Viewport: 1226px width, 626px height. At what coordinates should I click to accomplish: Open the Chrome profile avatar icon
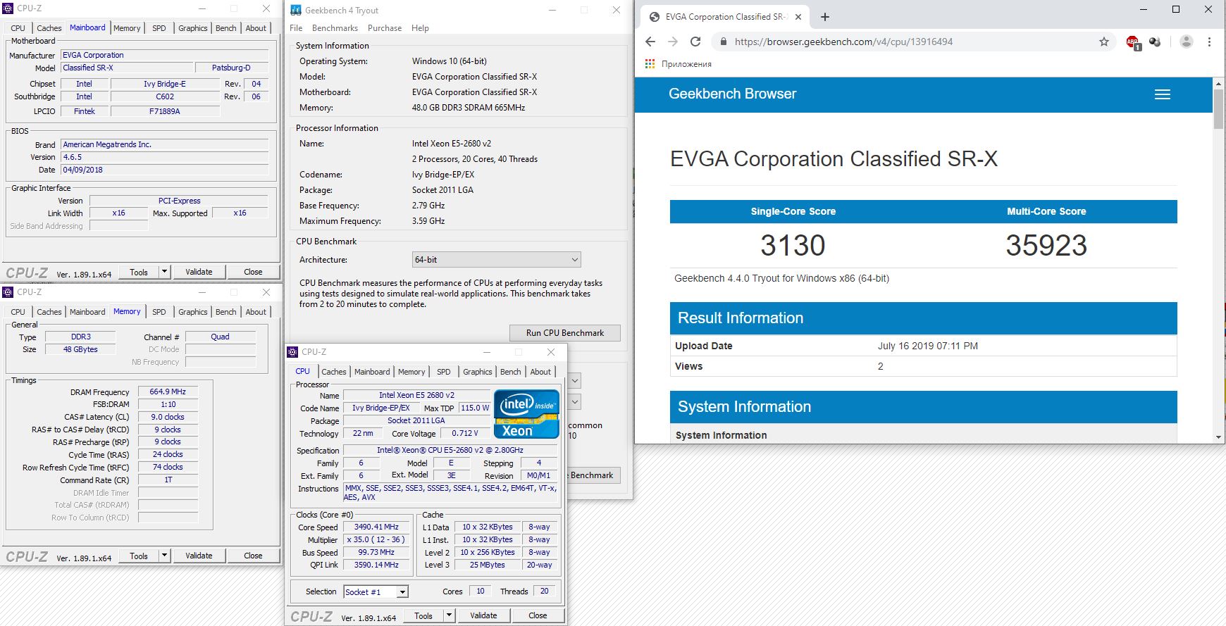pyautogui.click(x=1187, y=42)
